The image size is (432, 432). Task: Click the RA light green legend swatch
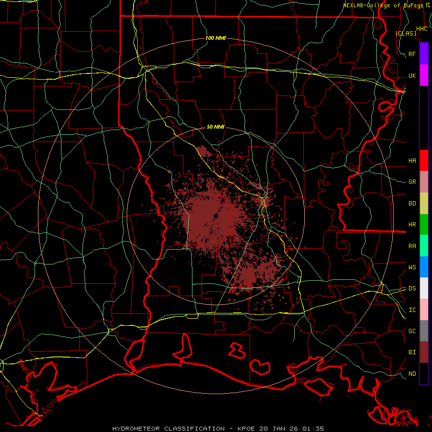click(x=424, y=246)
